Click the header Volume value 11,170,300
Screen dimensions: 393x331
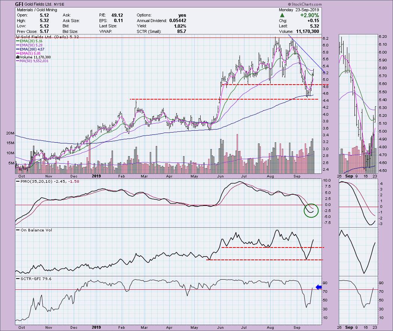308,31
